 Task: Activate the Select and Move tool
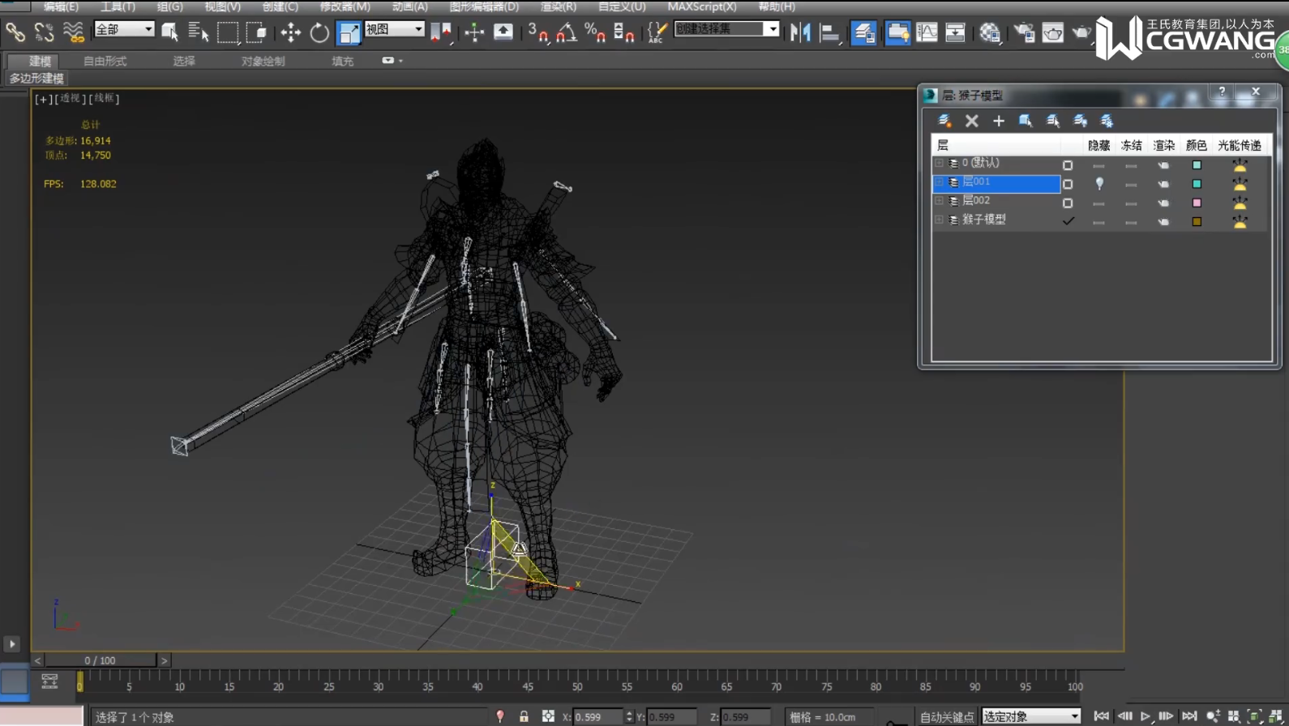(x=290, y=32)
